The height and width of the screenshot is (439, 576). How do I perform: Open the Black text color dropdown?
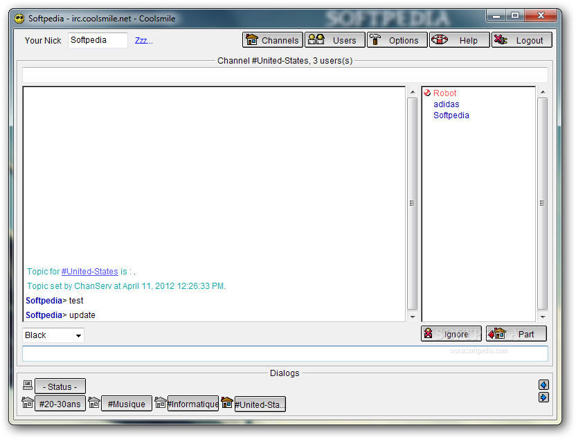(53, 335)
